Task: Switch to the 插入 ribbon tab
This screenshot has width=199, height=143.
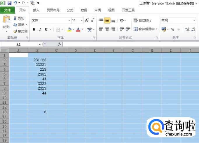Action: click(x=36, y=10)
